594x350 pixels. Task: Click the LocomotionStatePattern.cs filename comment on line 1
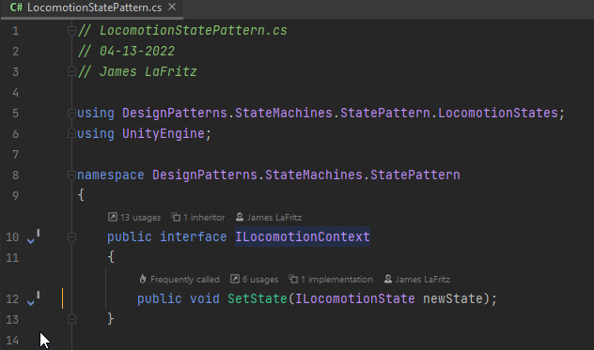pyautogui.click(x=194, y=30)
